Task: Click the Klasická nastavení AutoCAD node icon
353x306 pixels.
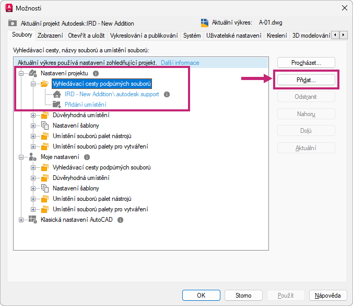Action: [x=33, y=220]
